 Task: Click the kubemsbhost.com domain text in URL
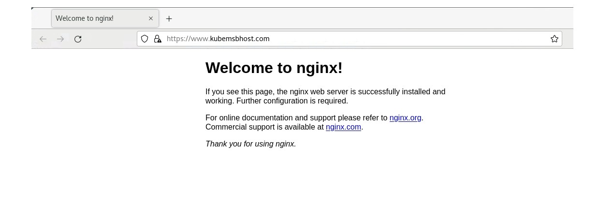pyautogui.click(x=240, y=39)
